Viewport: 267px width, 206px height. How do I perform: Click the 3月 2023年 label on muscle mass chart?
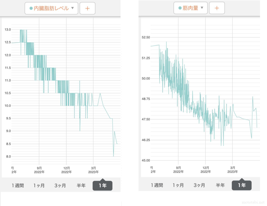(x=233, y=170)
